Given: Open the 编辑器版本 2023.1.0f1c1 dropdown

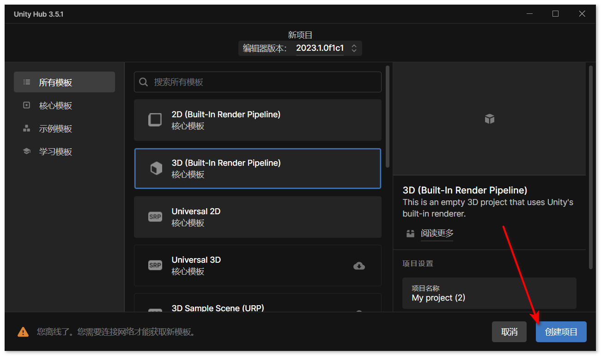Looking at the screenshot, I should click(x=300, y=48).
